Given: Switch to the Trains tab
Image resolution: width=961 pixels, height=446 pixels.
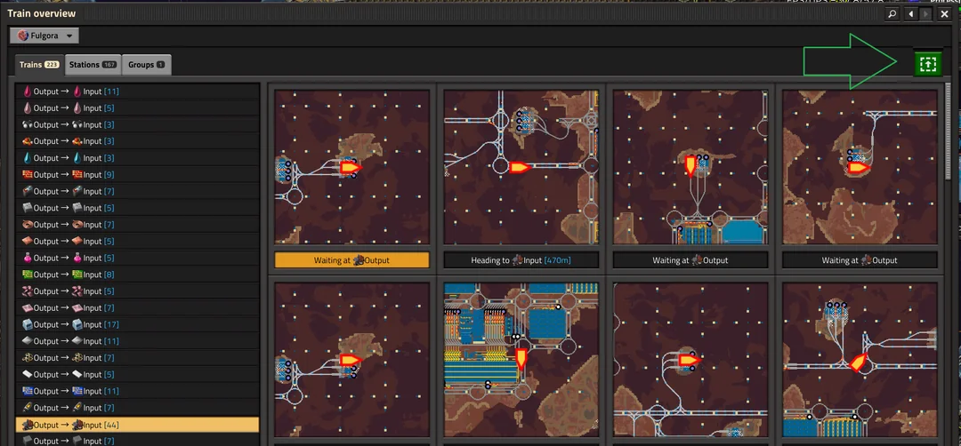Looking at the screenshot, I should coord(39,65).
